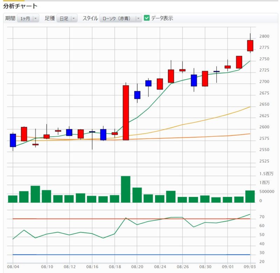This screenshot has width=280, height=273.
Task: Open the 期間 1ヶ月 period dropdown
Action: tap(28, 18)
